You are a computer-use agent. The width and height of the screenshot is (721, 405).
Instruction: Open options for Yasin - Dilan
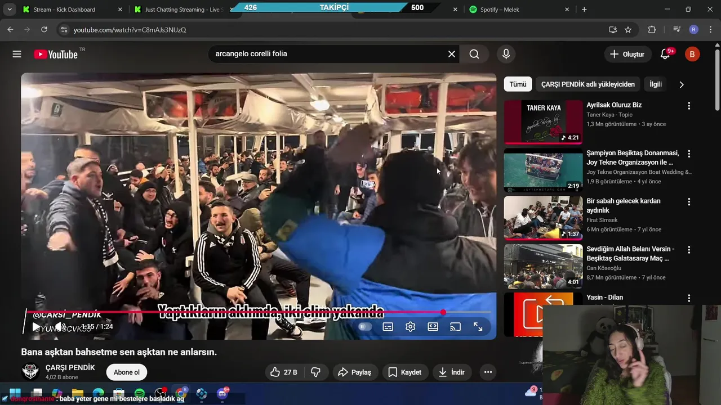(689, 298)
